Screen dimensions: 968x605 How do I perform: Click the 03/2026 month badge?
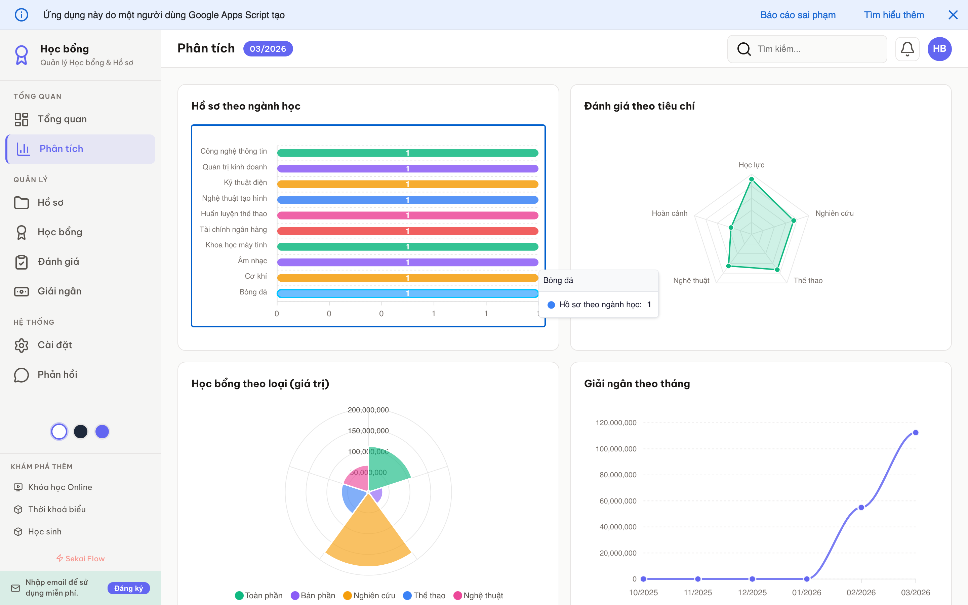[x=268, y=49]
